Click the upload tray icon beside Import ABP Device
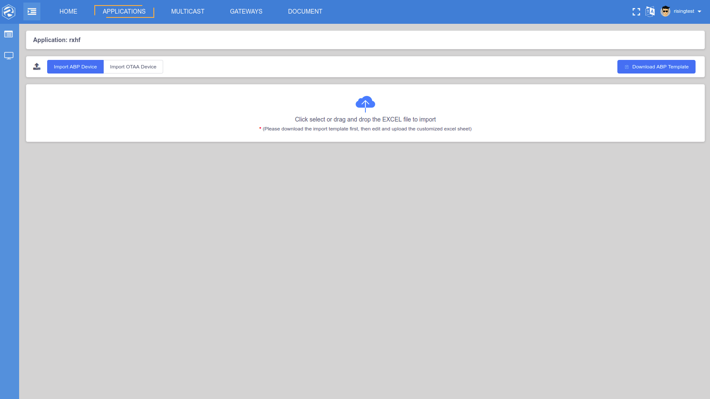The height and width of the screenshot is (399, 710). pyautogui.click(x=37, y=67)
